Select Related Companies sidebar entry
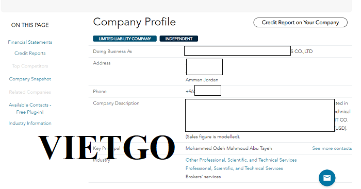Screen dimensions: 361x189 tap(30, 92)
